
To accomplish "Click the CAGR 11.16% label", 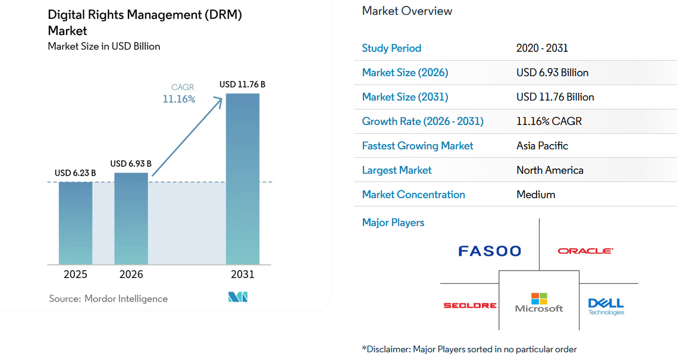I will click(x=179, y=93).
